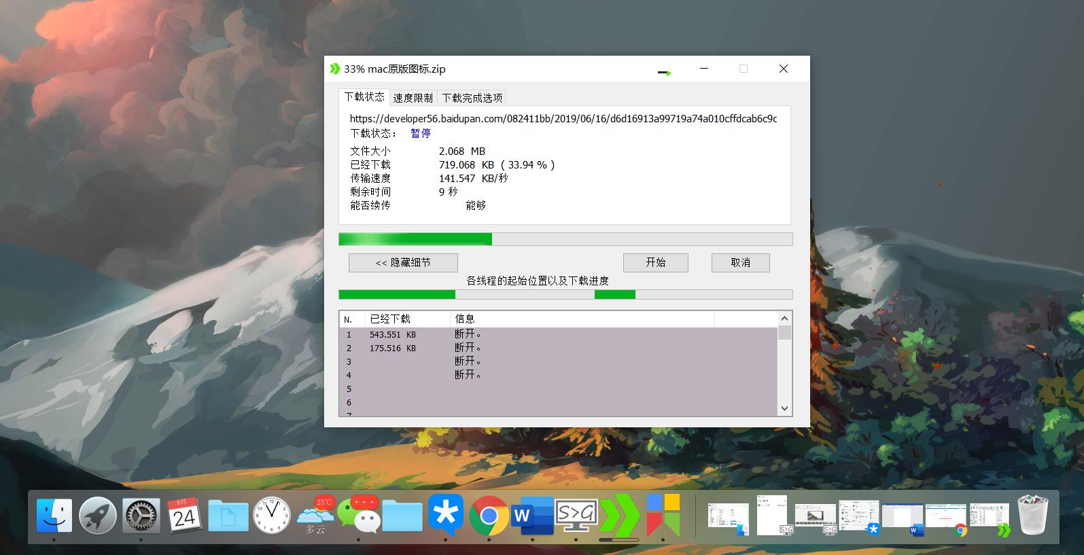Image resolution: width=1084 pixels, height=555 pixels.
Task: Open Finder from the dock
Action: 54,516
